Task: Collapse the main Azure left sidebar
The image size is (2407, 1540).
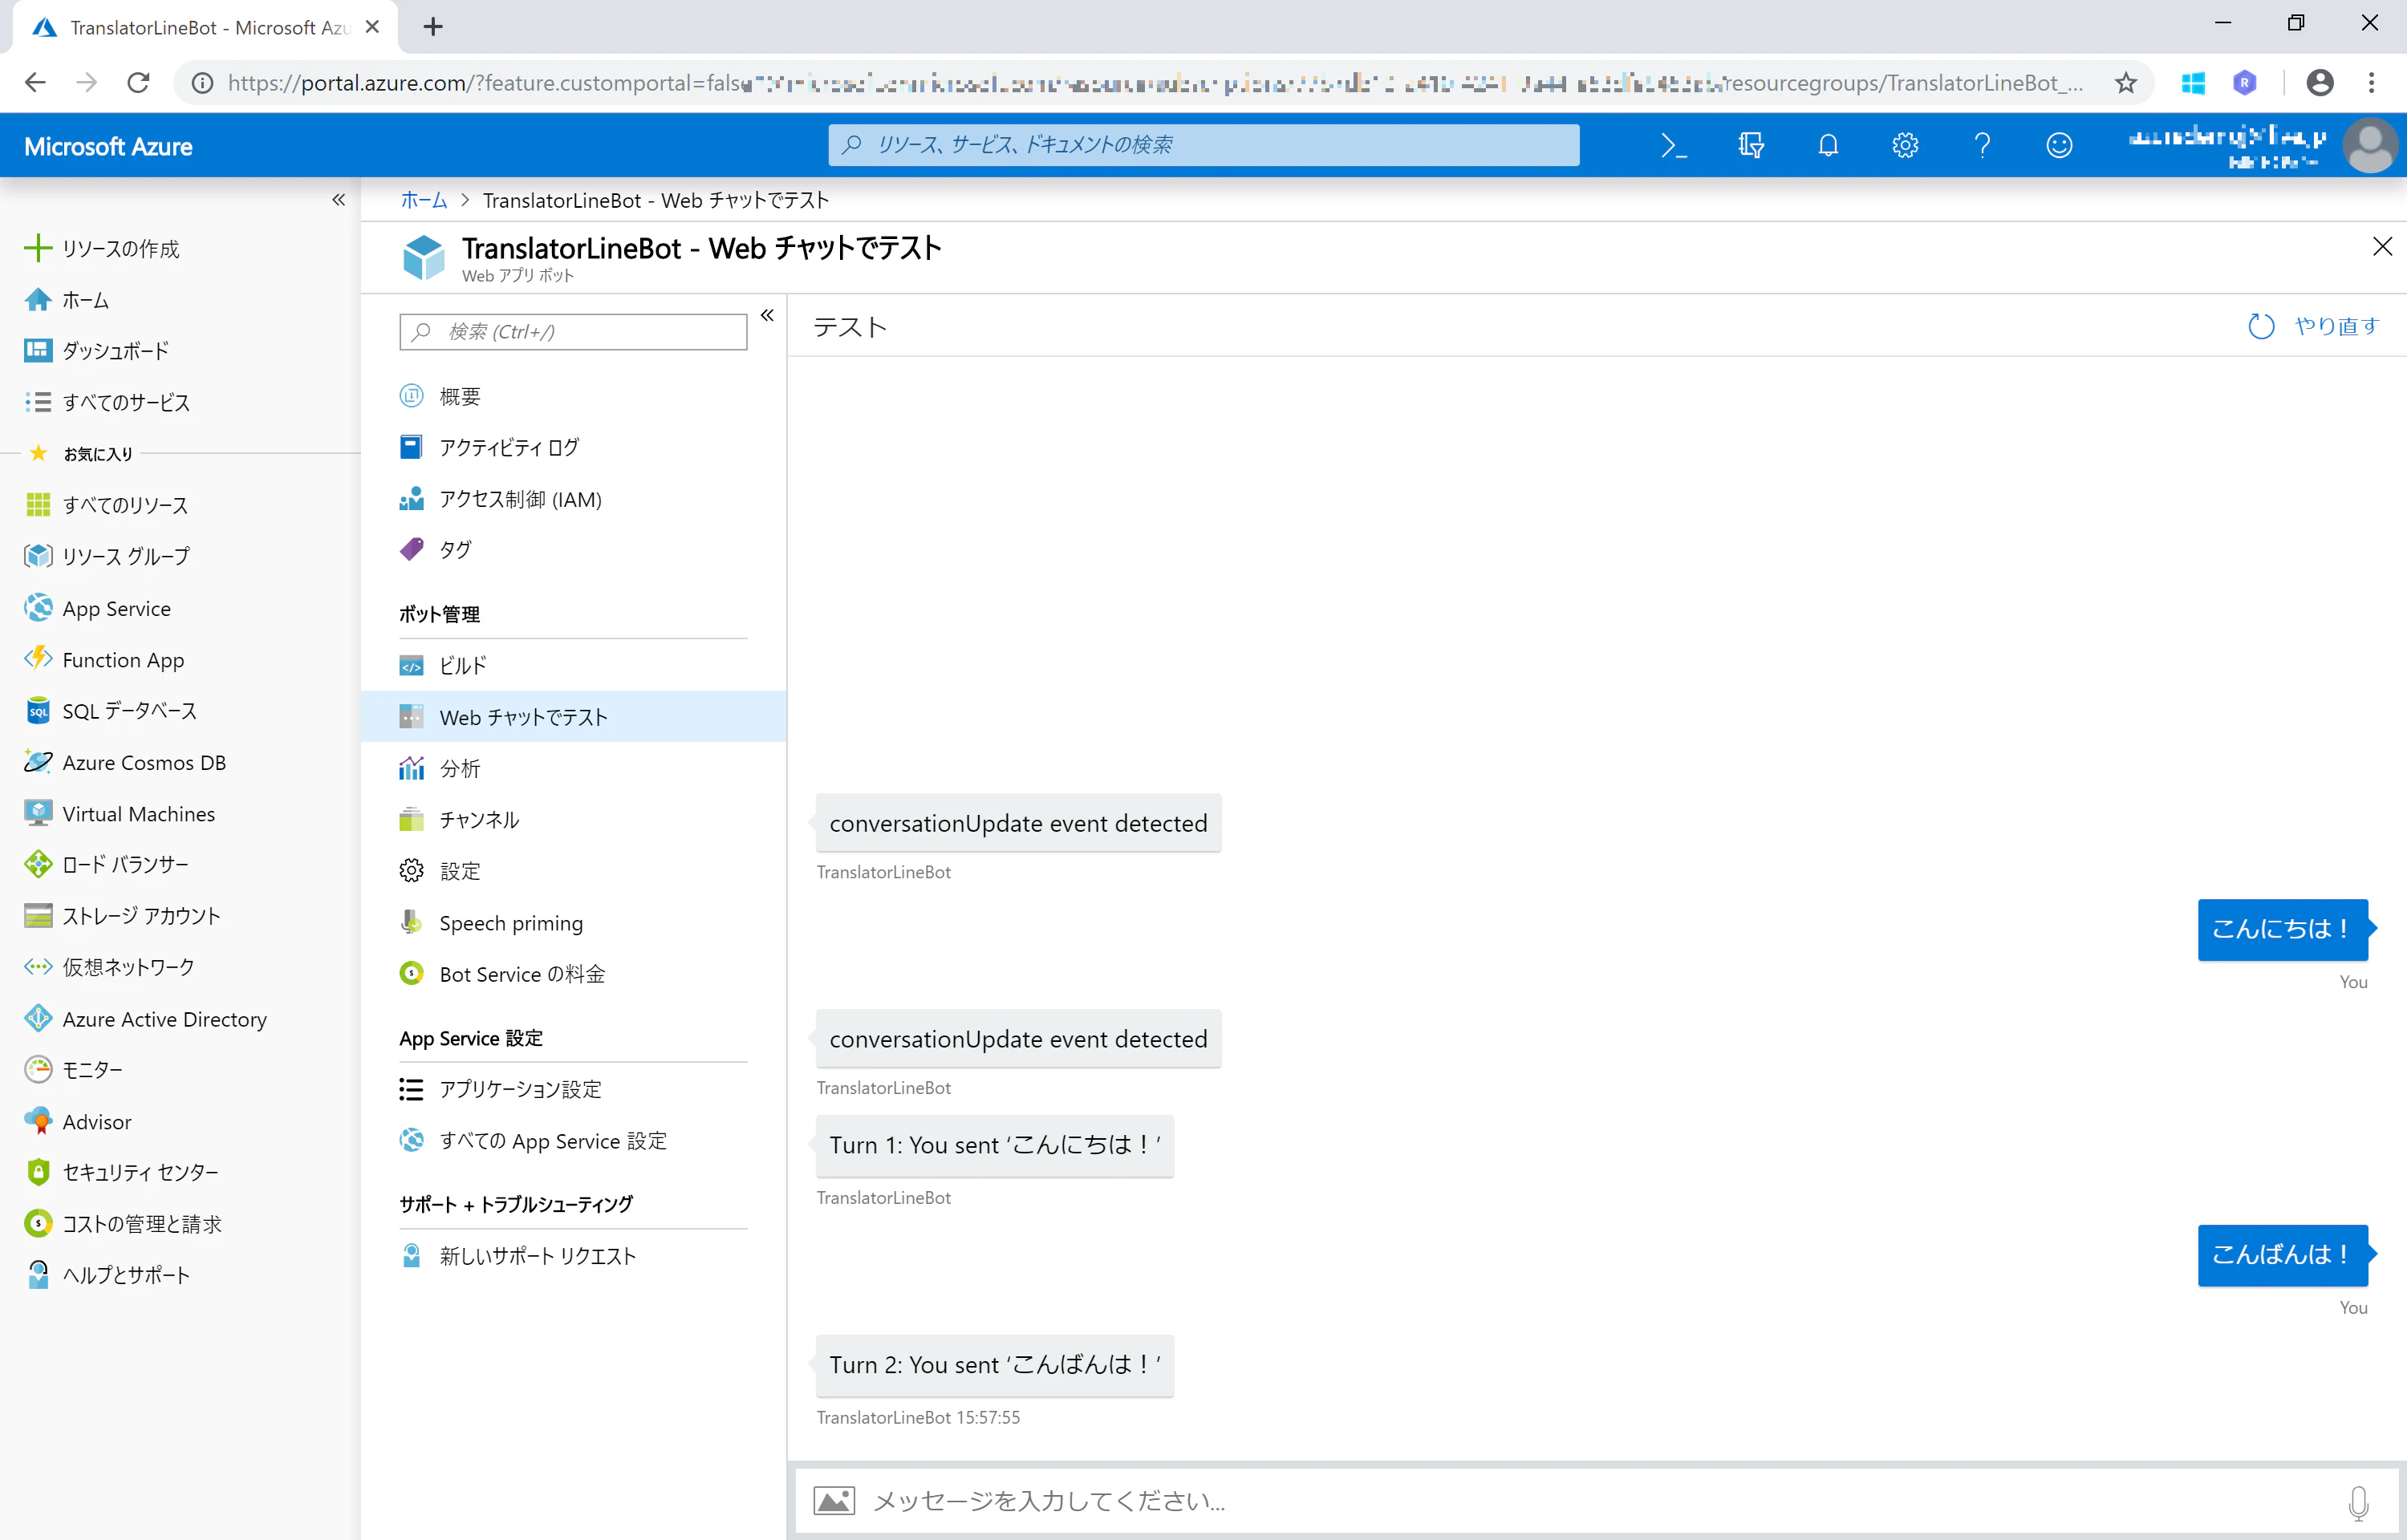Action: (339, 200)
